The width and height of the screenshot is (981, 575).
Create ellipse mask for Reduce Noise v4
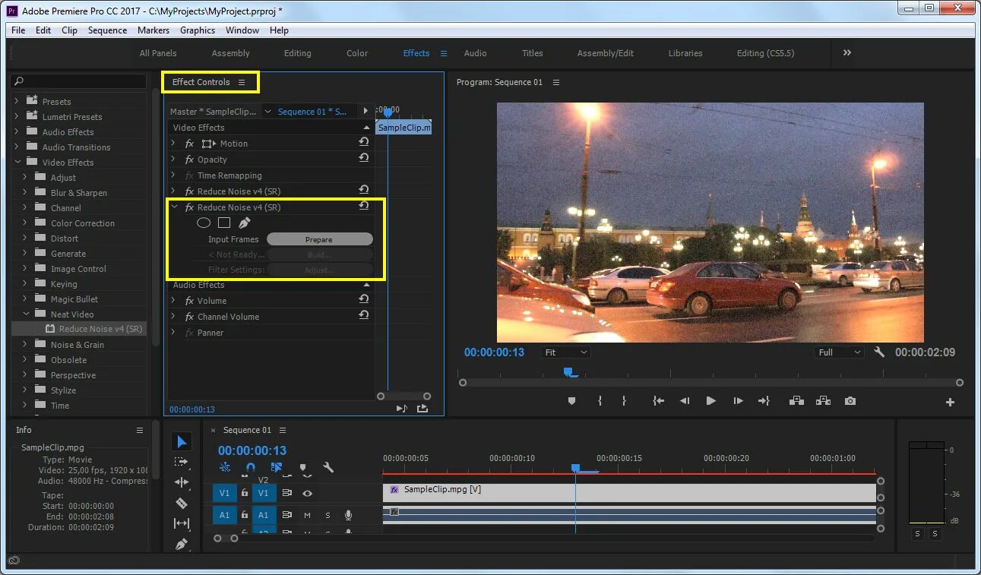(204, 223)
